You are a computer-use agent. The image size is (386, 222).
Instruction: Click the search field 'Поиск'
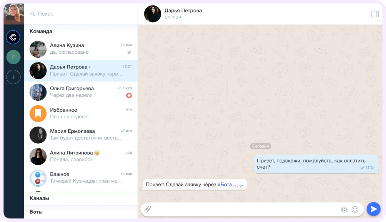tap(81, 14)
